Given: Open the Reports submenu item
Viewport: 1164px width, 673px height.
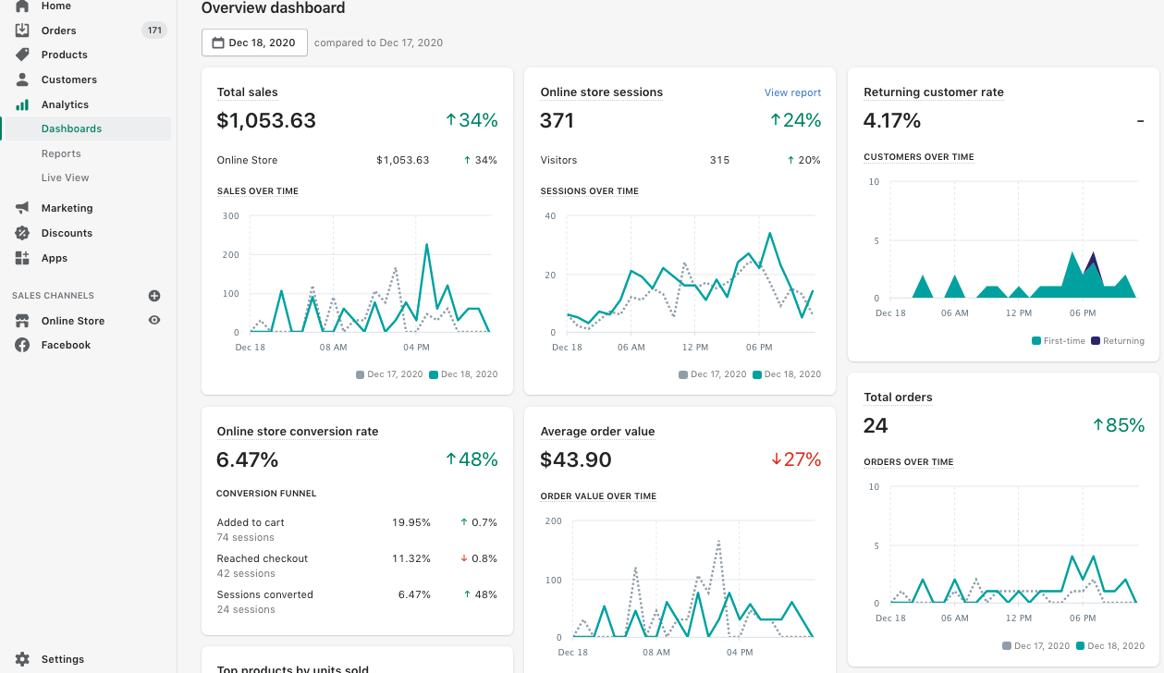Looking at the screenshot, I should click(x=61, y=153).
